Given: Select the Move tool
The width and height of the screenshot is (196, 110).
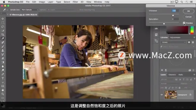Looking at the screenshot, I should point(3,19).
